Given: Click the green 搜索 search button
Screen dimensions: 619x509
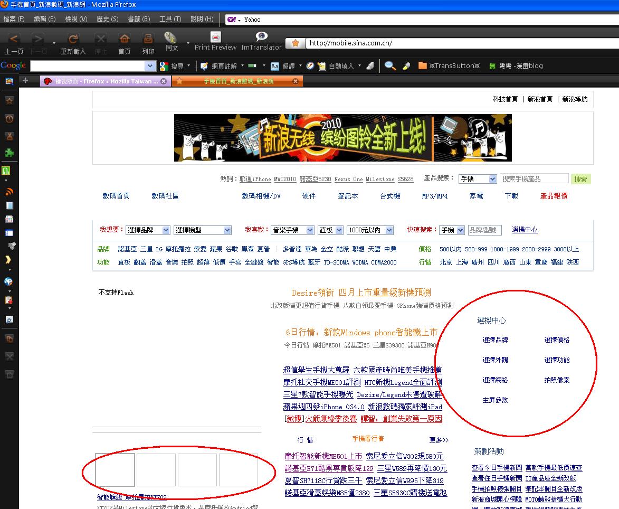Looking at the screenshot, I should tap(580, 179).
